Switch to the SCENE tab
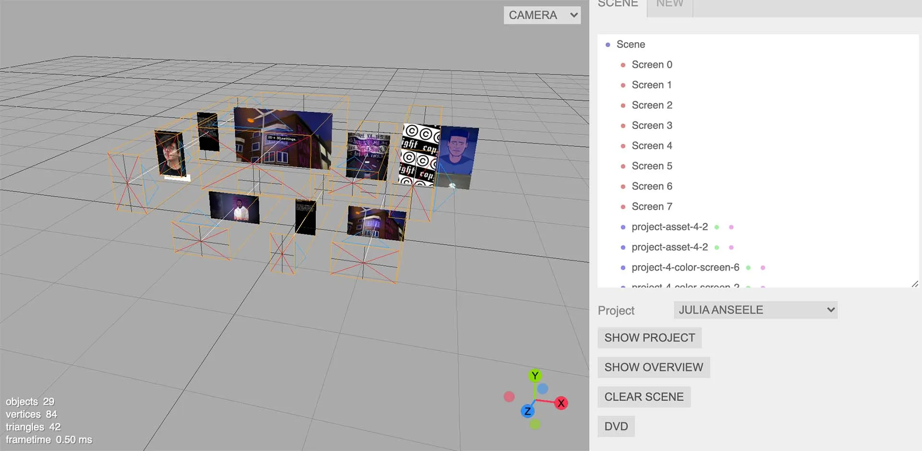 tap(618, 5)
